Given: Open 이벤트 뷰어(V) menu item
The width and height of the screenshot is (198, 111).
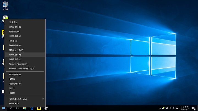Looking at the screenshot, I should tap(25, 36).
